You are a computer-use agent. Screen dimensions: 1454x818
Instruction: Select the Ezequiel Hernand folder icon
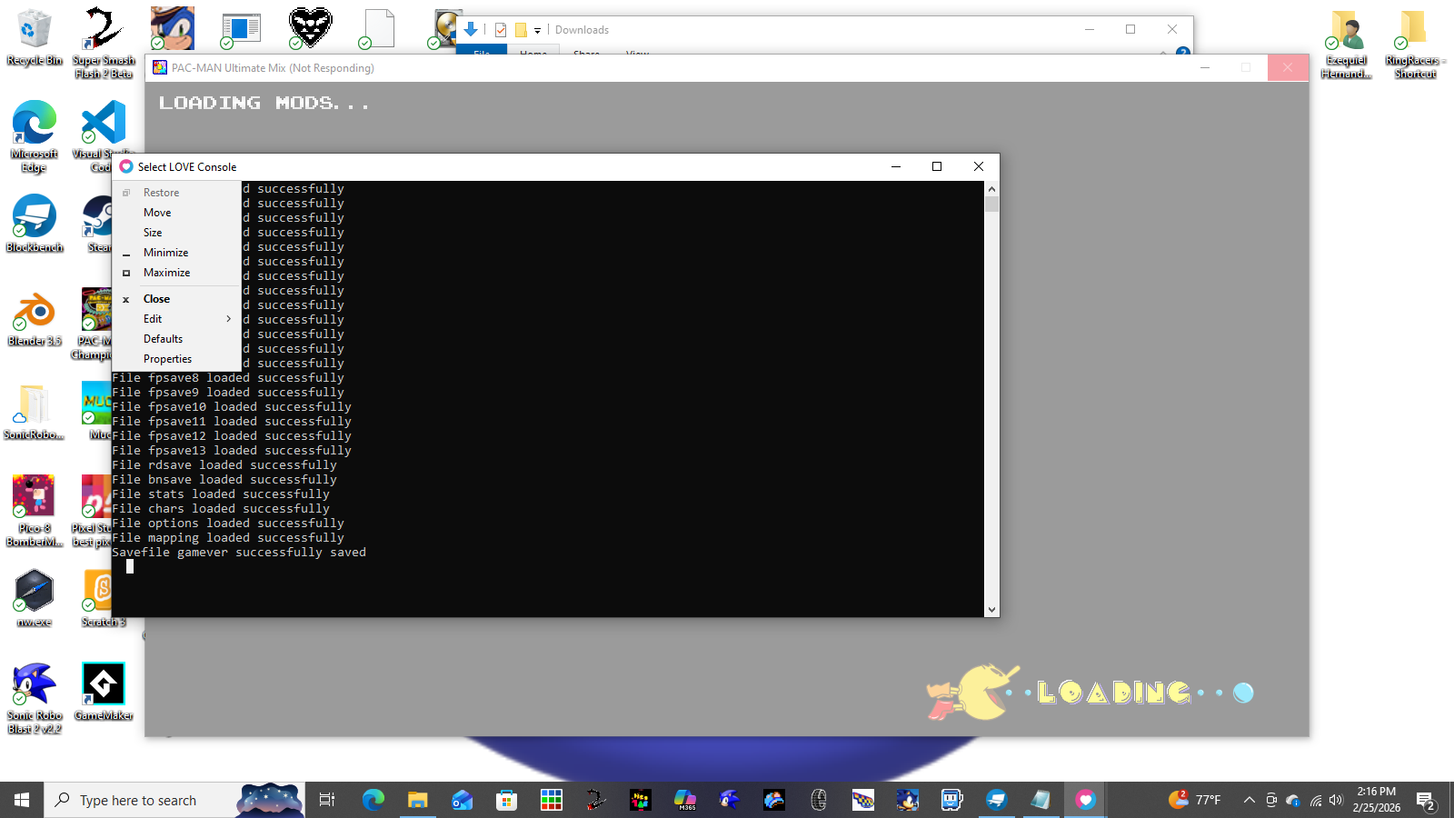[1346, 43]
